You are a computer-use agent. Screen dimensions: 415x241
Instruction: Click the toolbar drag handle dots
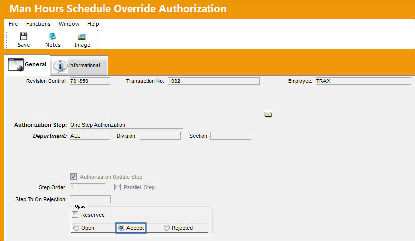7,40
